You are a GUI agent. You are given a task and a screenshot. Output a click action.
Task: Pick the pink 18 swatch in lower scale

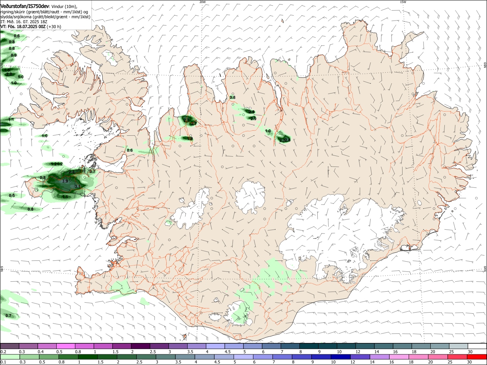coord(419,357)
